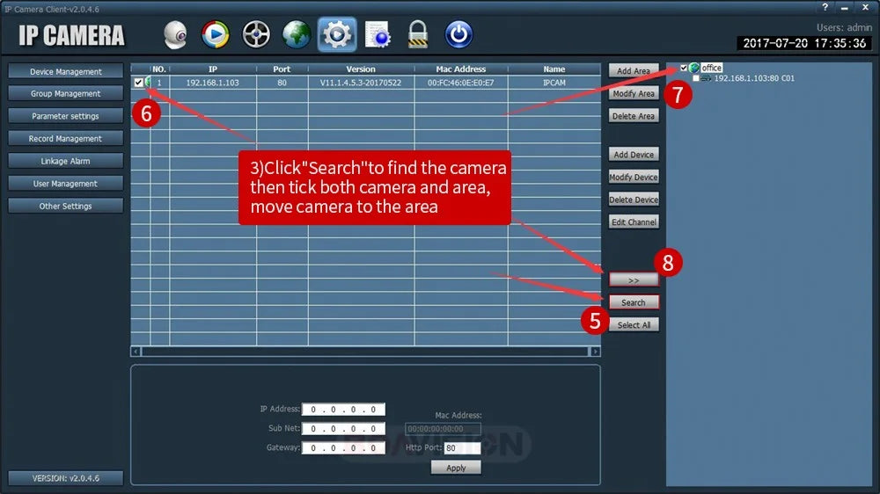Click the Add Device button

click(x=634, y=154)
